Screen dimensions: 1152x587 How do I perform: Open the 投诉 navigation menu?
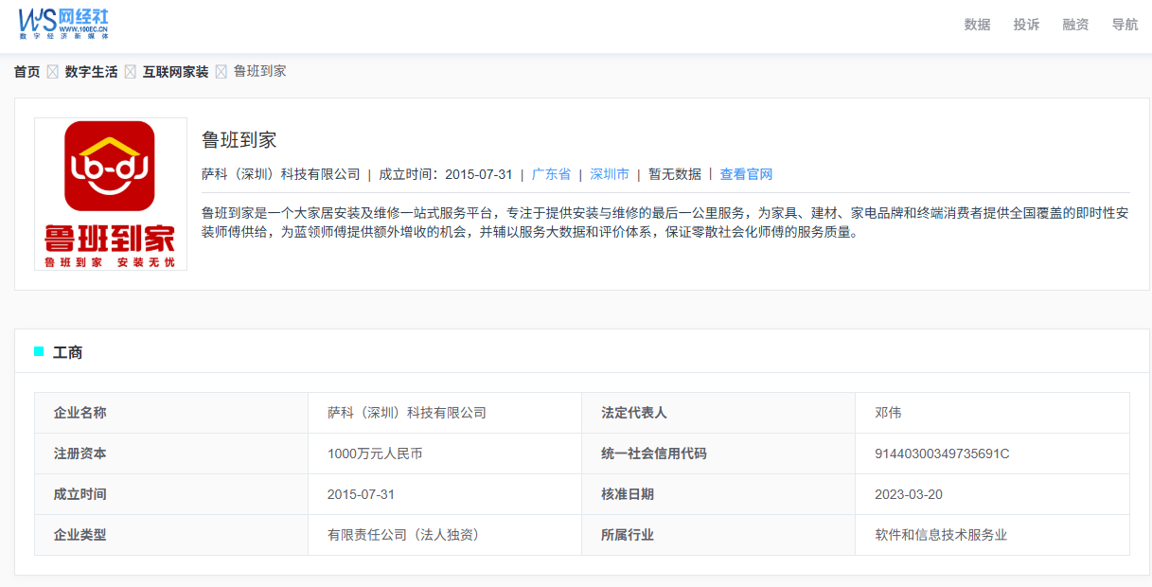[x=1026, y=25]
